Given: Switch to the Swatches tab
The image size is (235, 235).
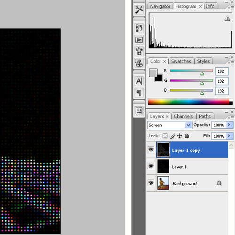Looking at the screenshot, I should pos(181,61).
